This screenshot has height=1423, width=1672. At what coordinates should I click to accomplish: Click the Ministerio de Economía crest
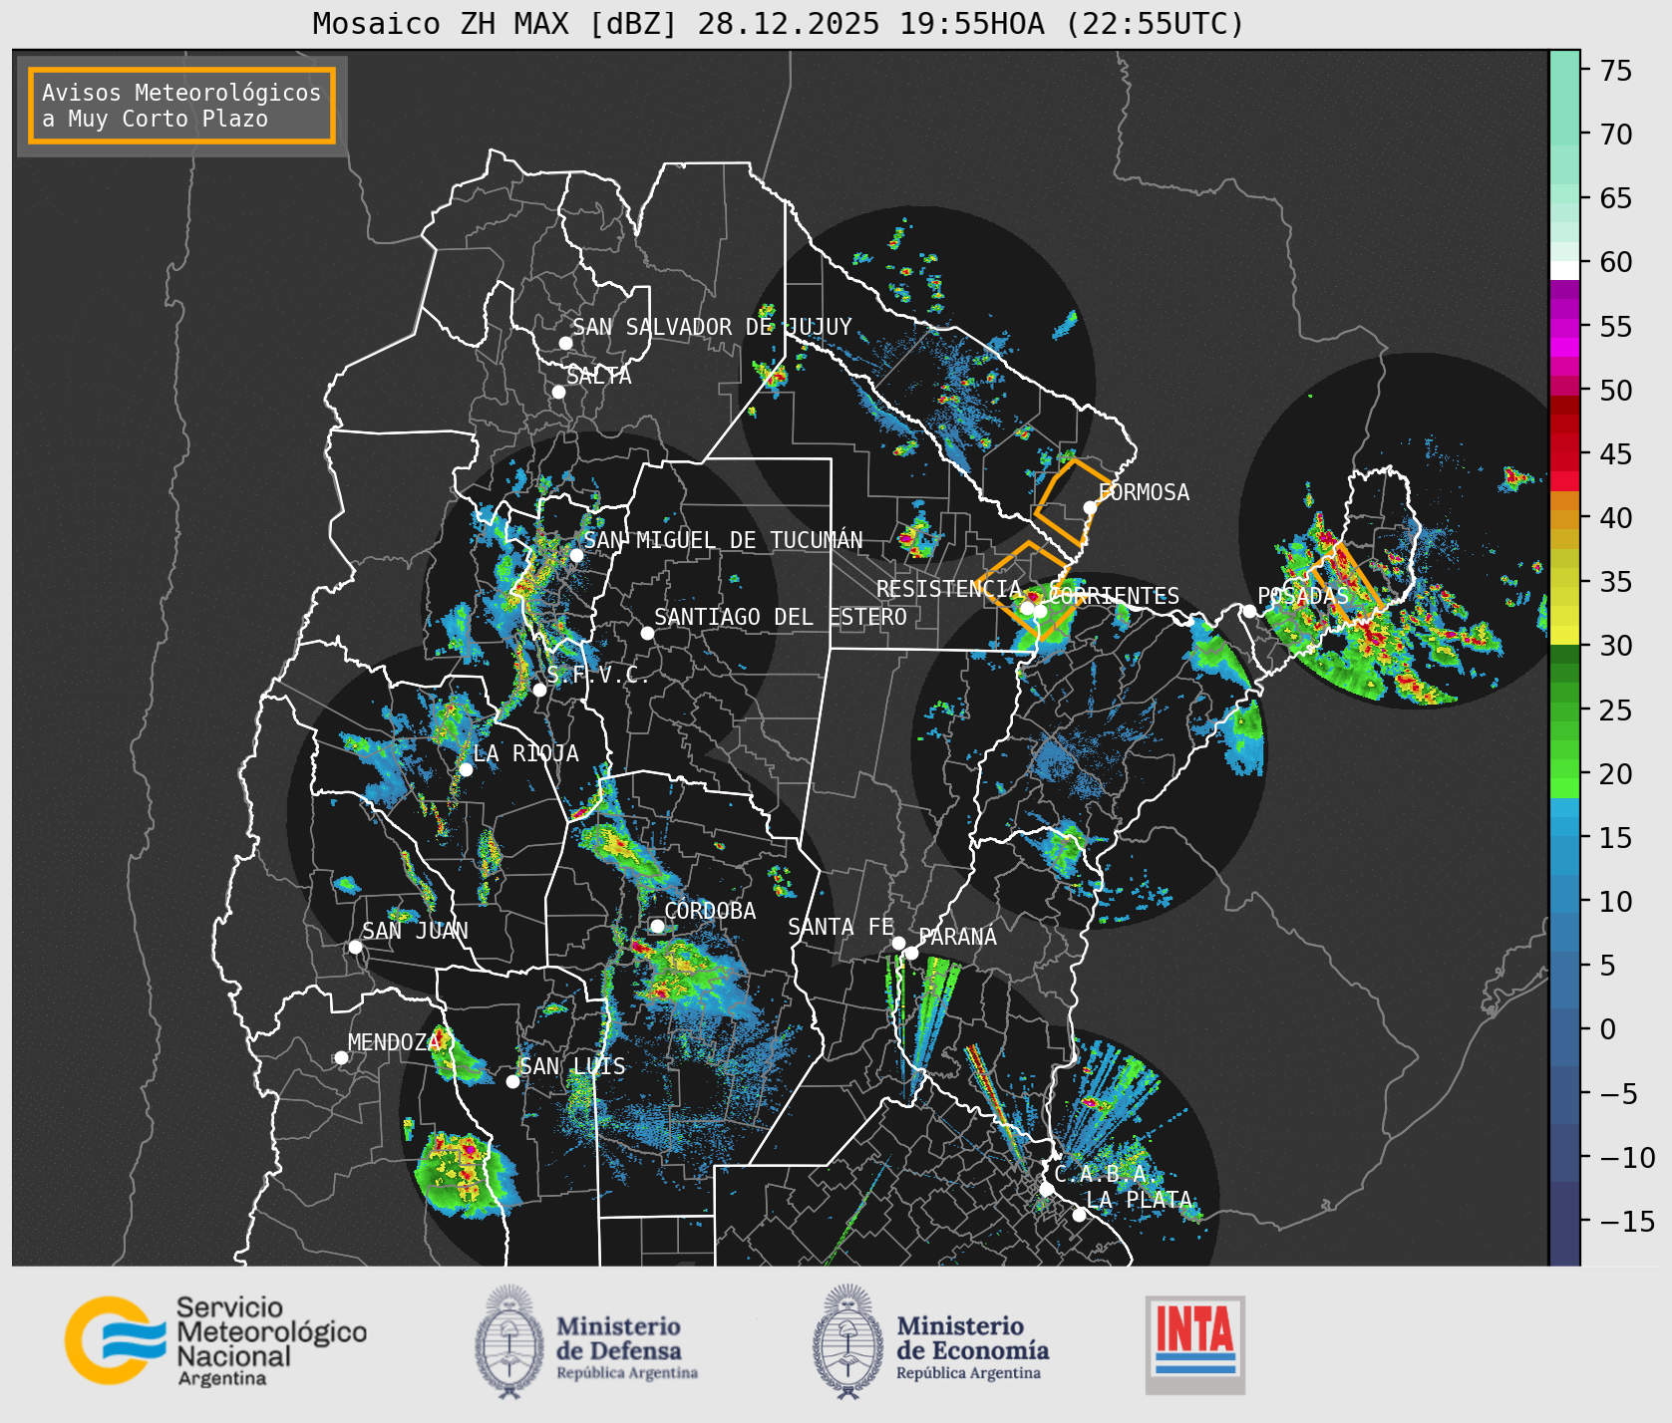(848, 1340)
